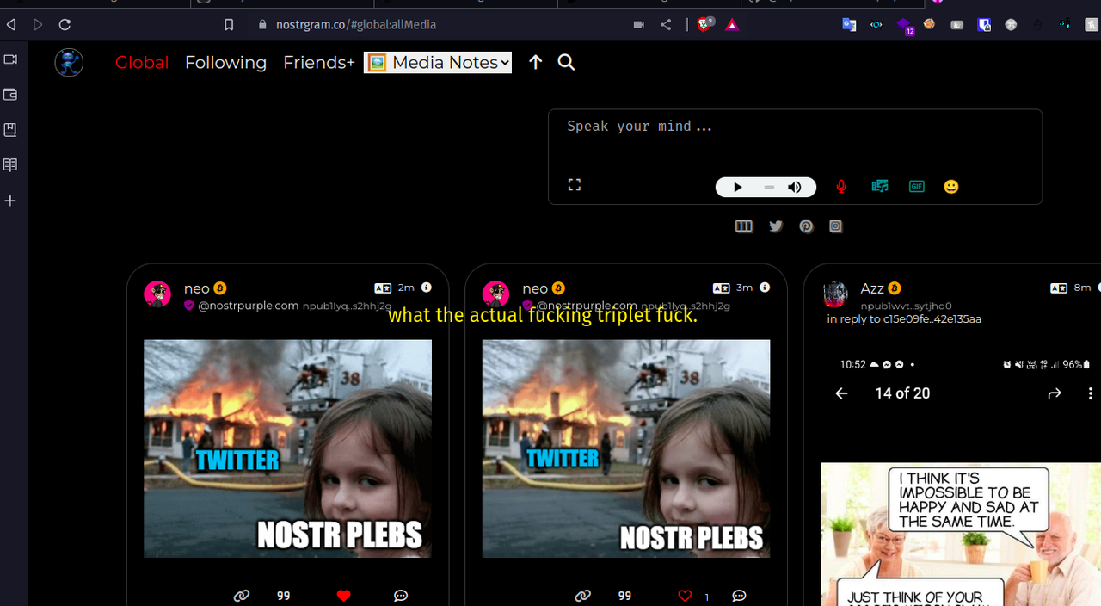Attach media with the teal media icon

pyautogui.click(x=879, y=186)
